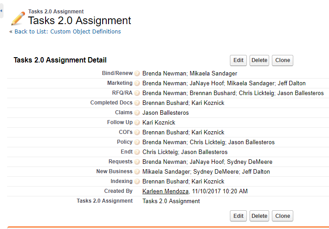This screenshot has width=329, height=229.
Task: Click the help icon beside Endt
Action: pos(137,152)
